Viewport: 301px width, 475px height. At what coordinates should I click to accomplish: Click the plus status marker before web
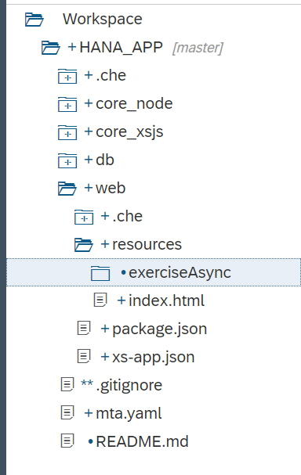click(x=89, y=188)
